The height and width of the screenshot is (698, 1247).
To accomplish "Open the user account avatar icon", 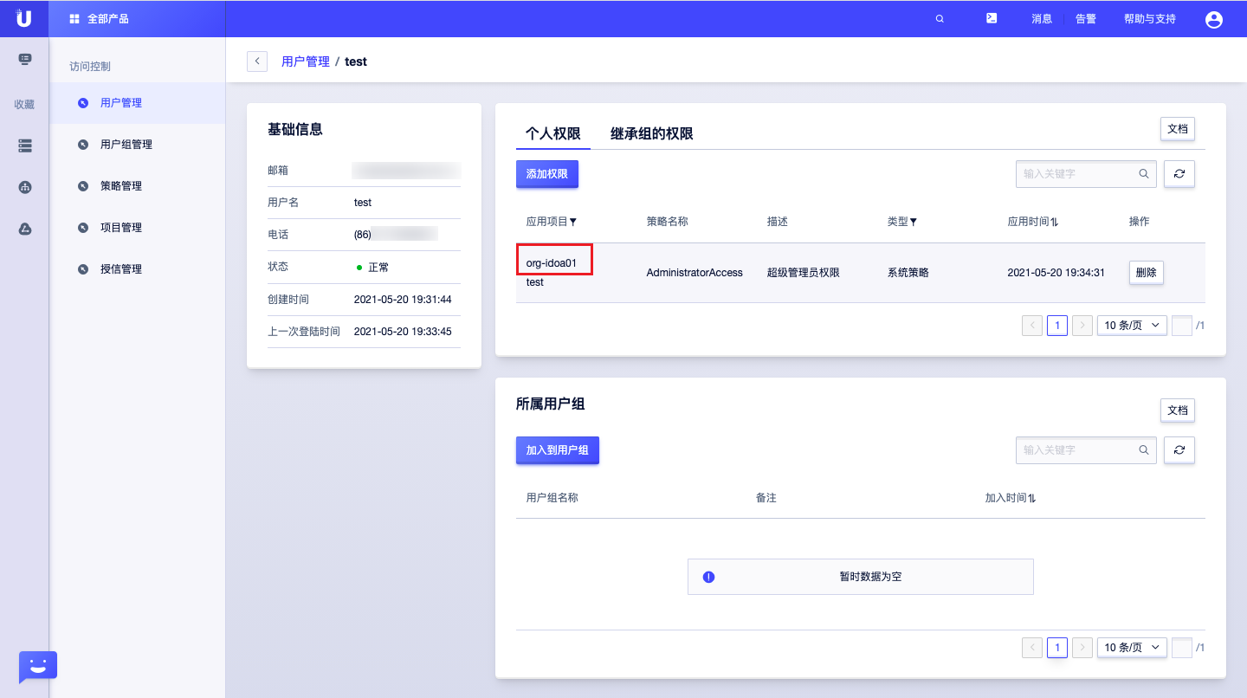I will (x=1213, y=19).
